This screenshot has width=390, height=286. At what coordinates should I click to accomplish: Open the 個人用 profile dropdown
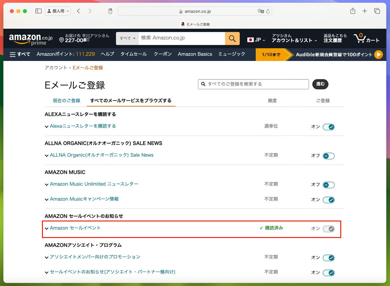click(x=58, y=11)
